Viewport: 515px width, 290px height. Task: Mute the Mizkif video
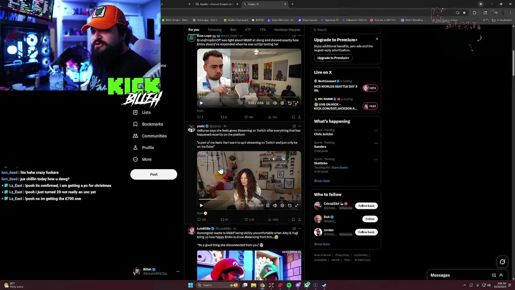coord(275,103)
